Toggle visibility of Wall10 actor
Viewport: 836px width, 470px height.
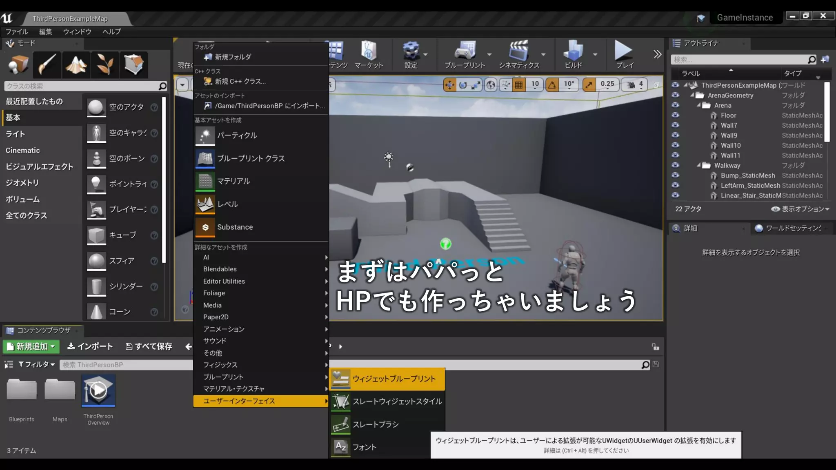click(675, 145)
